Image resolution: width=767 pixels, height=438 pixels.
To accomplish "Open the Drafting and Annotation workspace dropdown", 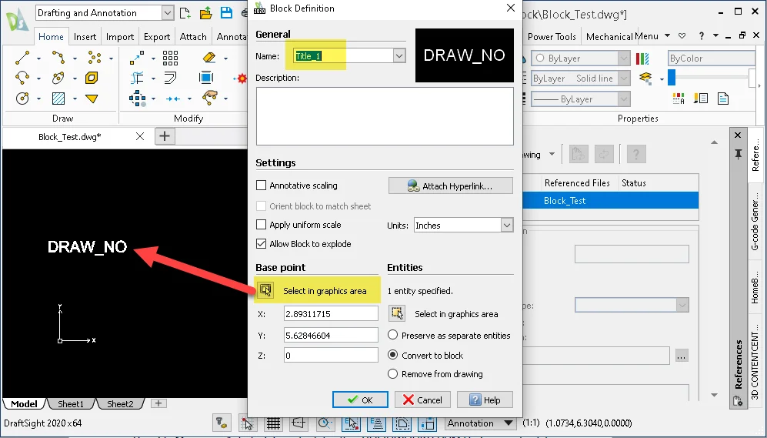I will click(x=167, y=13).
